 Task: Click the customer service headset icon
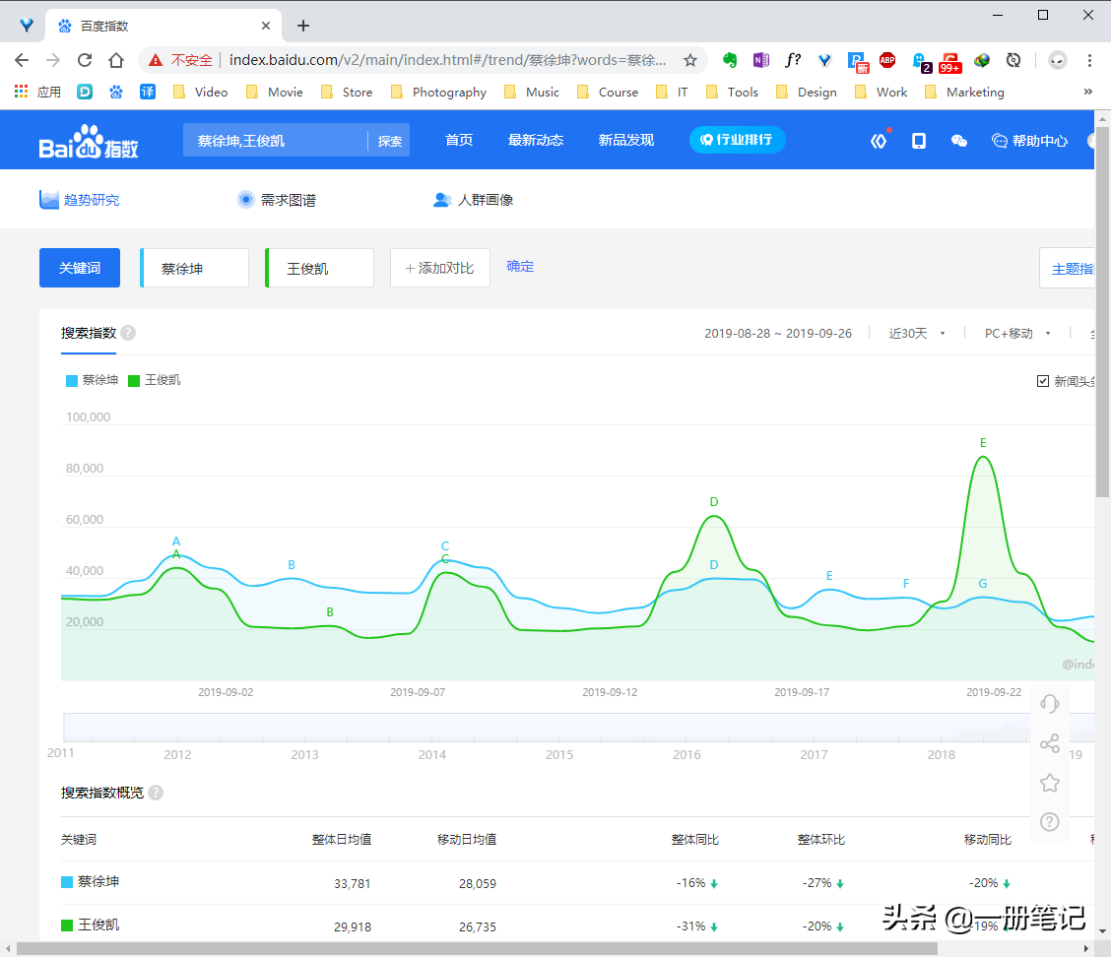(1050, 703)
